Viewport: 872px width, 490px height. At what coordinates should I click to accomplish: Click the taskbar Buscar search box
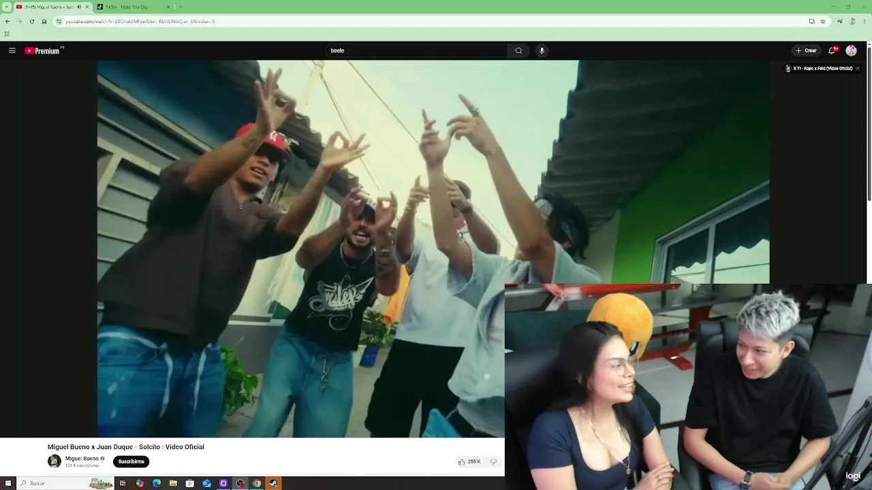[65, 483]
